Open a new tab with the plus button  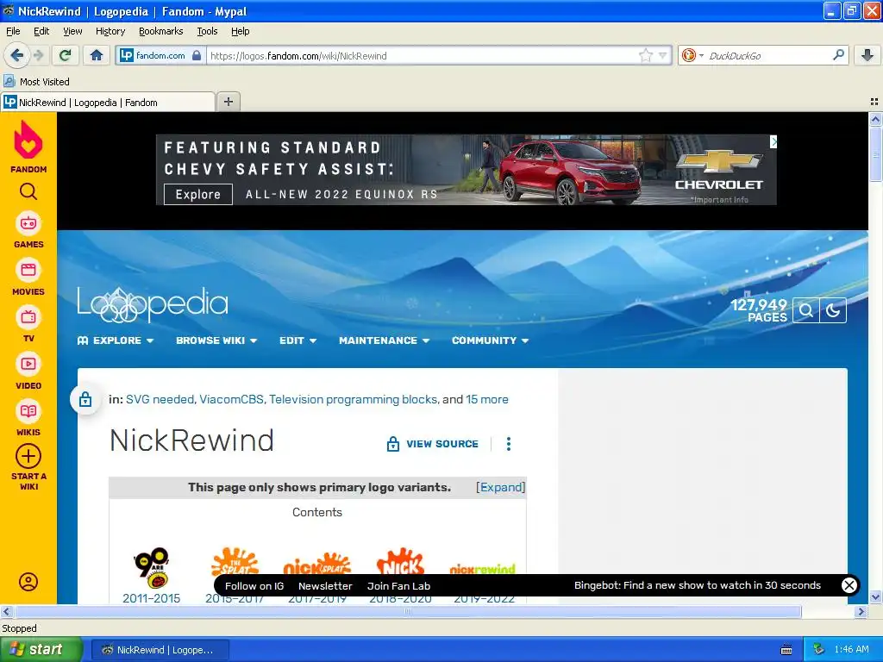pos(228,102)
